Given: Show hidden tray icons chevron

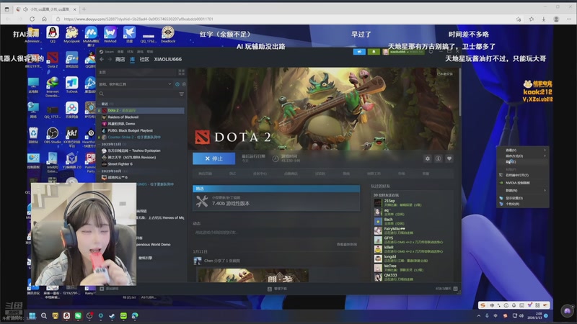Looking at the screenshot, I should click(x=479, y=315).
